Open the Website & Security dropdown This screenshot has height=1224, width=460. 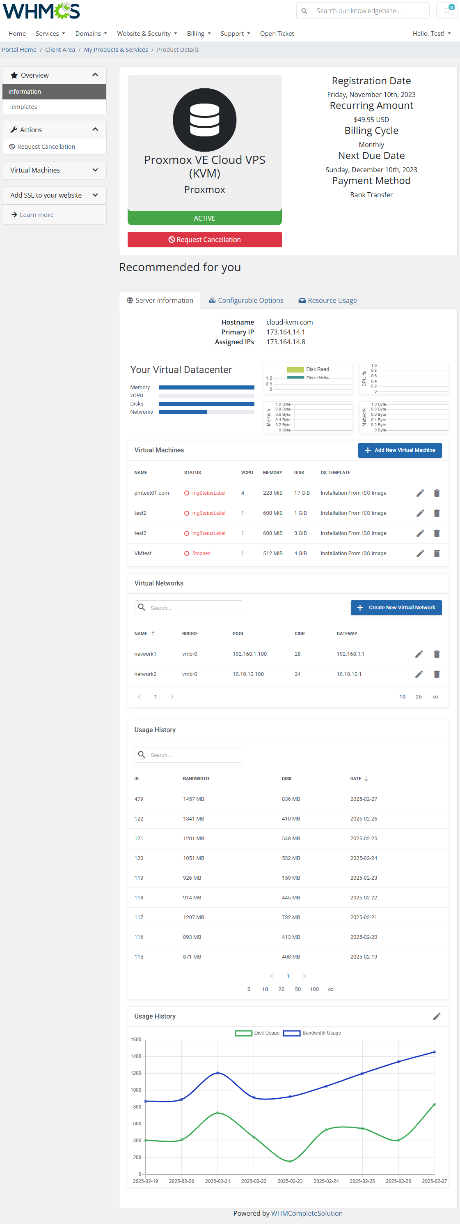(147, 34)
